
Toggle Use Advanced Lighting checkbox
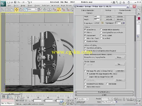(85, 48)
